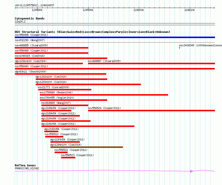The height and width of the screenshot is (185, 222).
Task: Click the nsv556488 (Cooper2011) blue gain bar
Action: 115,37
